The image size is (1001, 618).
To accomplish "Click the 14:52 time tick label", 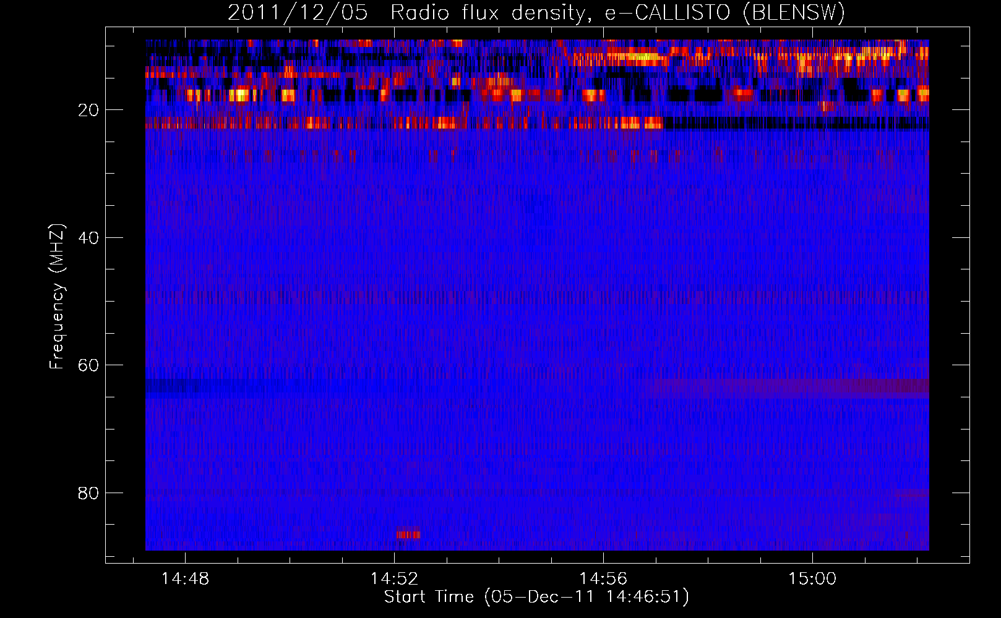I will point(394,579).
